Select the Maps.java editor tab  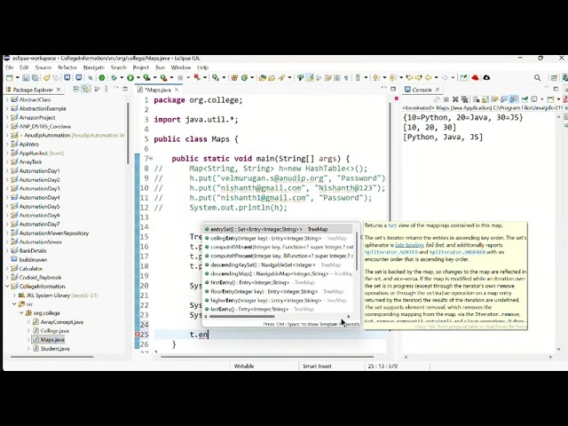click(x=158, y=90)
